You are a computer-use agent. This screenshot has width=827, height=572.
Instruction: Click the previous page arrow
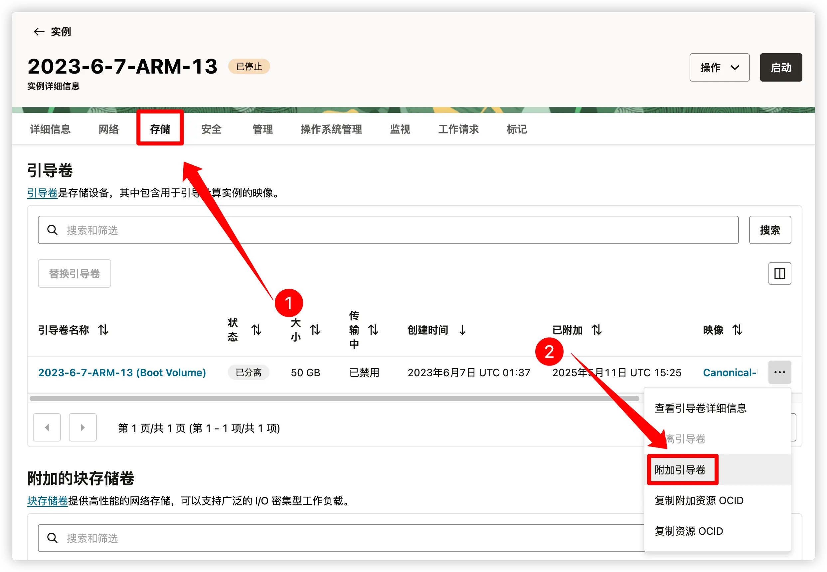(x=47, y=427)
